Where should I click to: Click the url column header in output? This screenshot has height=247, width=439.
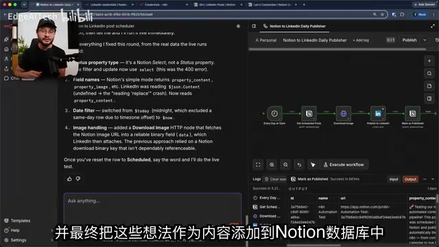(x=343, y=198)
